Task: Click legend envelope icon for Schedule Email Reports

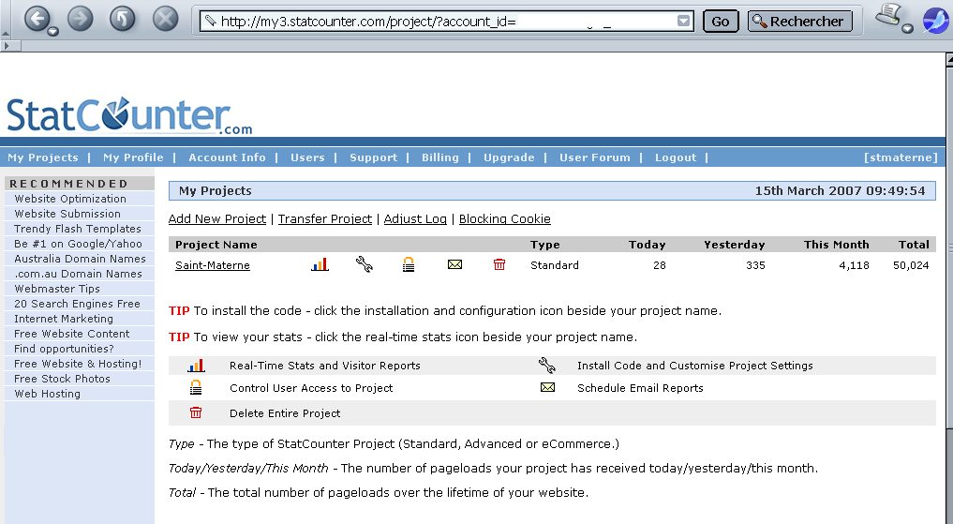Action: 547,387
